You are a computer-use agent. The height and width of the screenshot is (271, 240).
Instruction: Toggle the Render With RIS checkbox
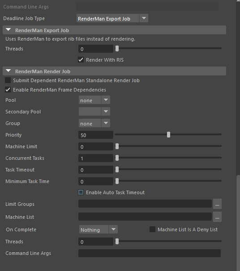click(81, 60)
